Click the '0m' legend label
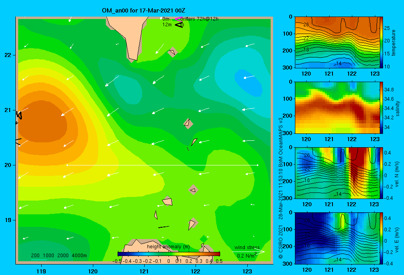404x275 pixels. 166,19
